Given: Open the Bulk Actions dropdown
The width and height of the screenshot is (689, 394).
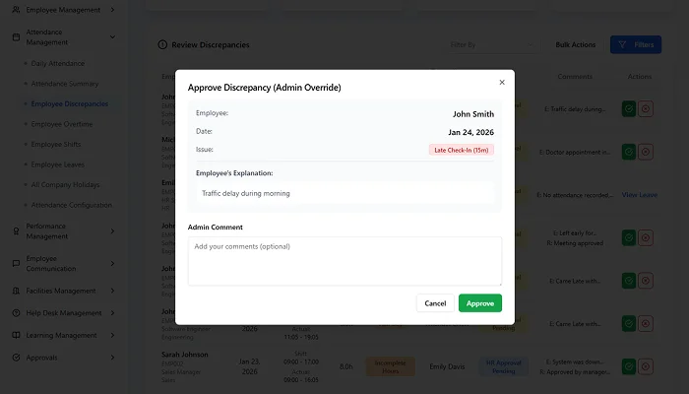Looking at the screenshot, I should coord(576,44).
